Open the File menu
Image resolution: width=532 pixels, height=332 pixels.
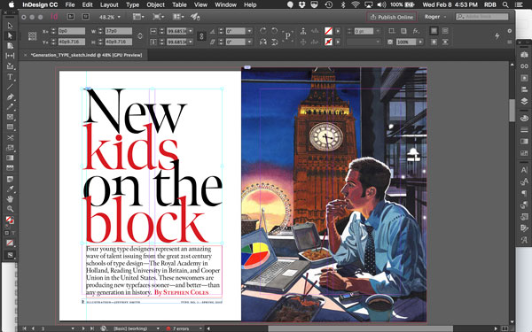point(70,4)
